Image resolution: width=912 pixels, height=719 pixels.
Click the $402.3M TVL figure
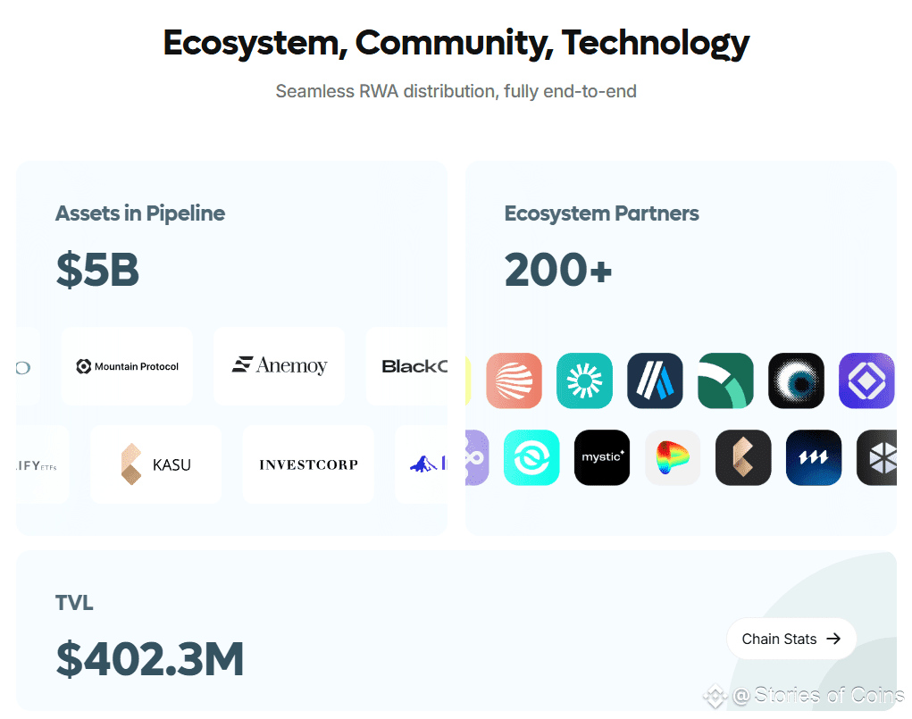(150, 659)
